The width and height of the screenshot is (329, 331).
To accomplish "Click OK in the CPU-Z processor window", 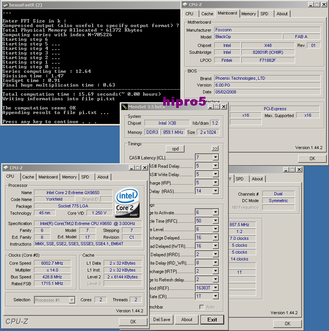I will [133, 321].
